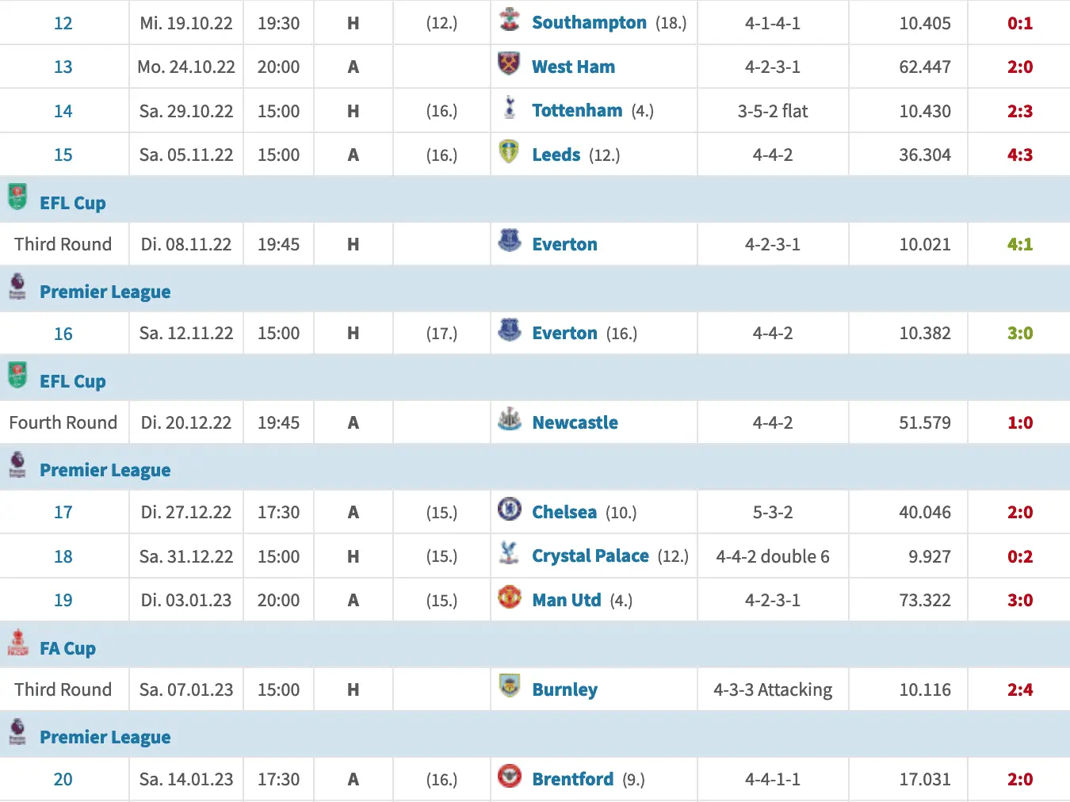Screen dimensions: 1070x802
Task: Click the Leeds club crest icon
Action: click(x=509, y=151)
